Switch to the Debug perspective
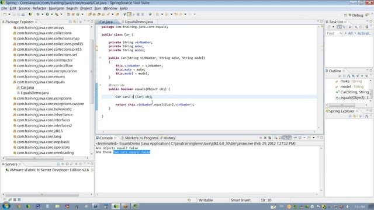This screenshot has width=374, height=210. [x=356, y=15]
